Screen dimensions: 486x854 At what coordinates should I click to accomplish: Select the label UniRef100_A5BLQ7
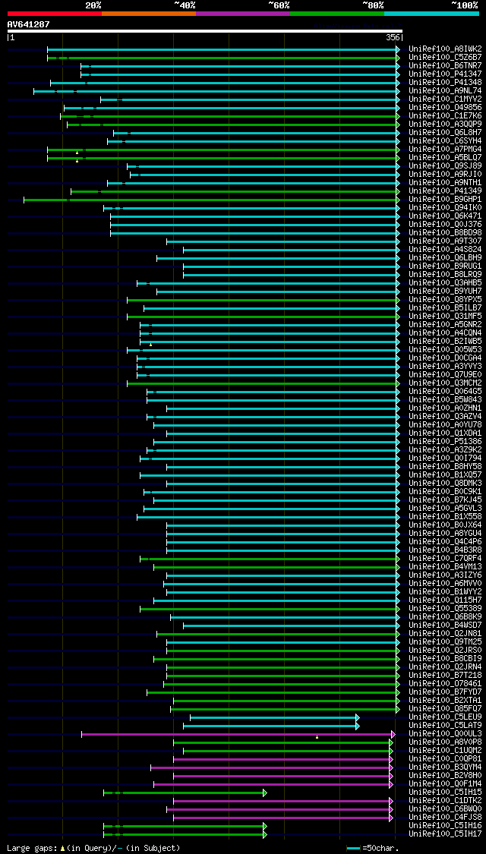(x=445, y=157)
